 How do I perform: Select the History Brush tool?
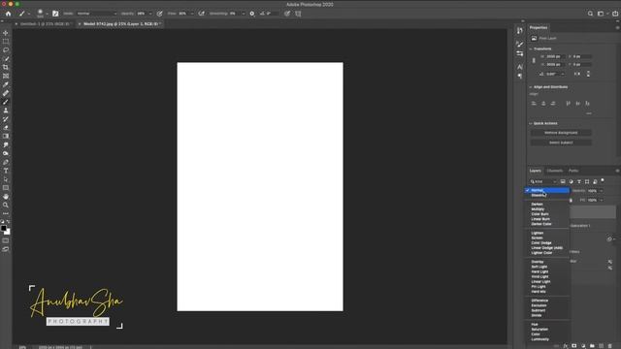[x=6, y=119]
